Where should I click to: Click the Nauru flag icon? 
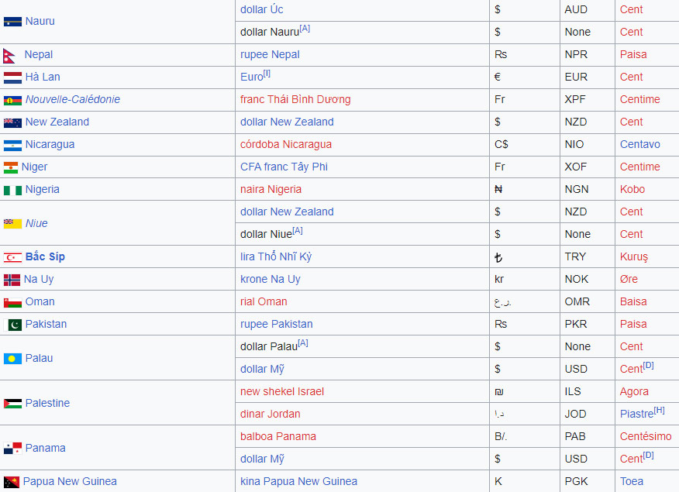12,22
